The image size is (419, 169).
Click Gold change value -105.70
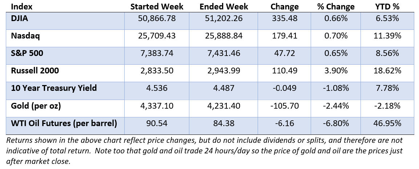[284, 106]
